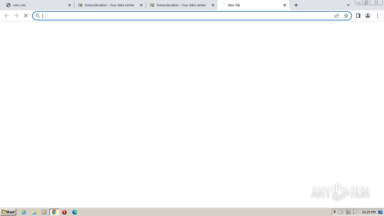Open Chrome three-dot menu
The height and width of the screenshot is (216, 384).
377,16
